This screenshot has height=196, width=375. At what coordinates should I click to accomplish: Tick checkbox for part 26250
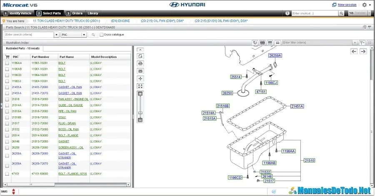pos(7,147)
